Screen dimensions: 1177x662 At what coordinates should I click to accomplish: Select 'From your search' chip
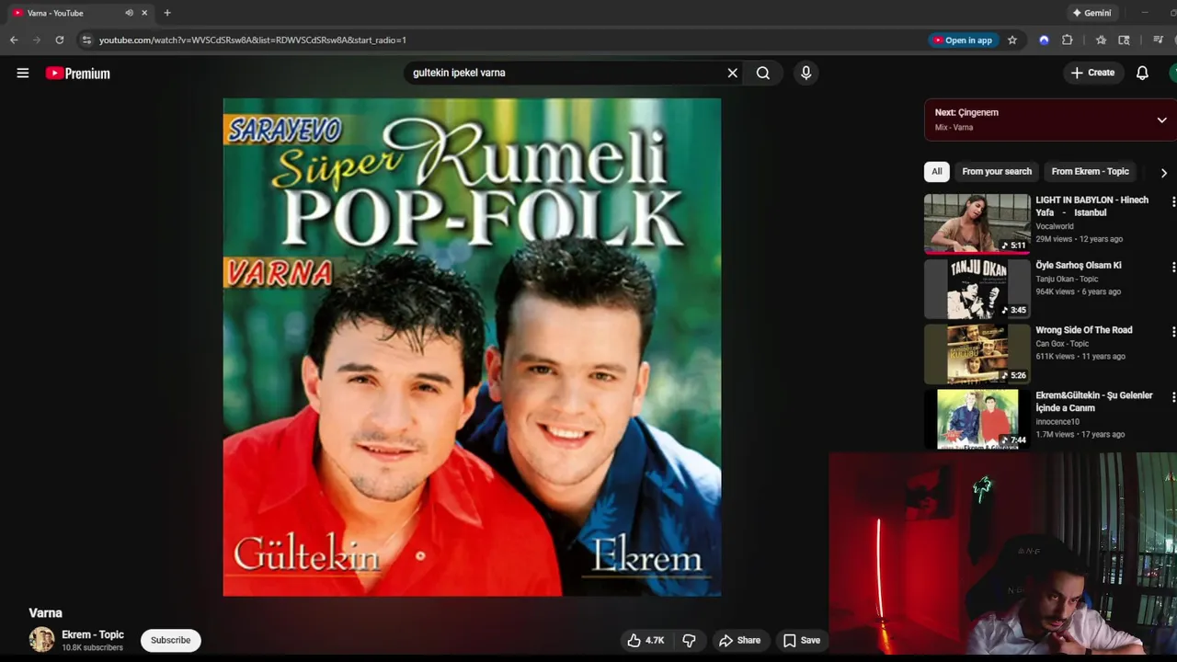click(x=997, y=172)
